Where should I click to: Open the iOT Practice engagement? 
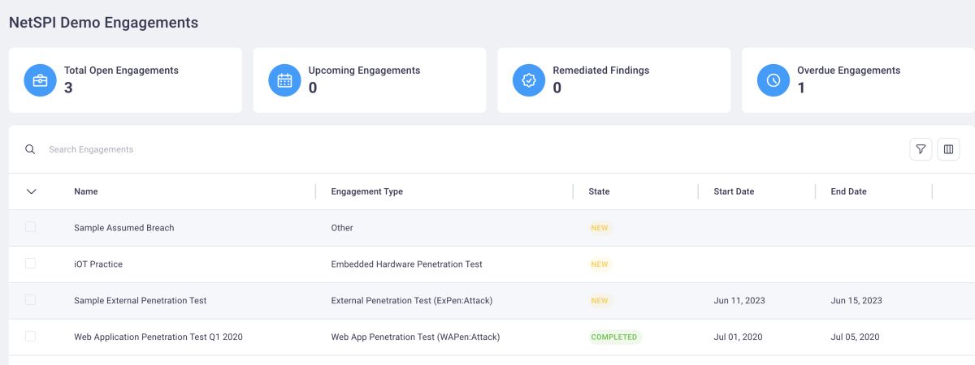click(x=98, y=264)
